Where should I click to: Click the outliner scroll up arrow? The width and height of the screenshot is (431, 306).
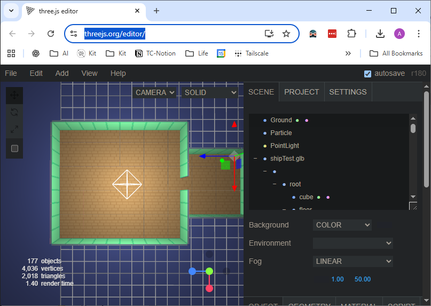click(x=413, y=118)
